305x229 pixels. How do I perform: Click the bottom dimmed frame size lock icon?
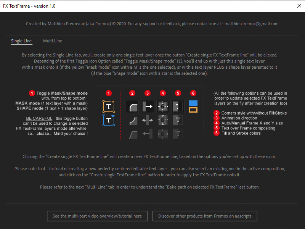point(163,134)
